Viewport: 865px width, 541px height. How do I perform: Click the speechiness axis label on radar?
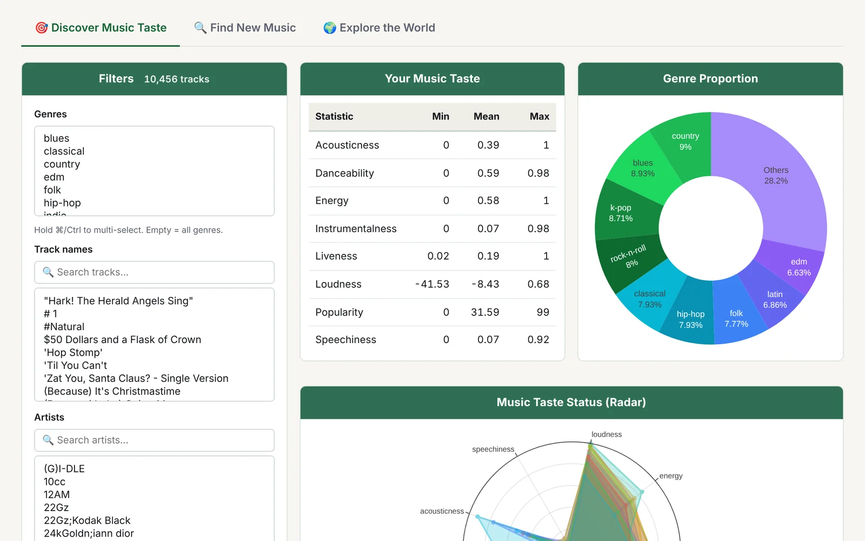tap(493, 449)
